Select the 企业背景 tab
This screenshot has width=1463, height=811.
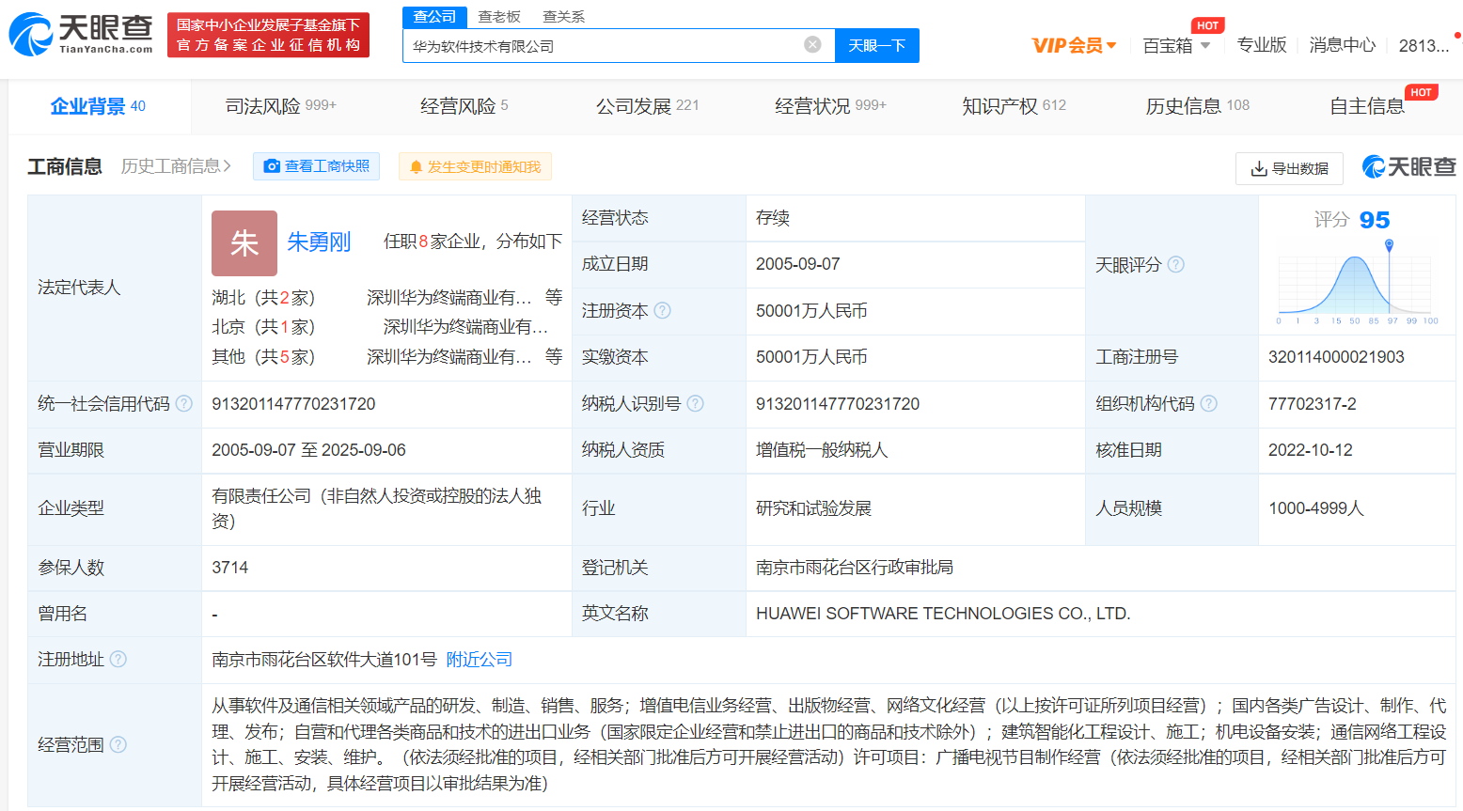pyautogui.click(x=98, y=106)
